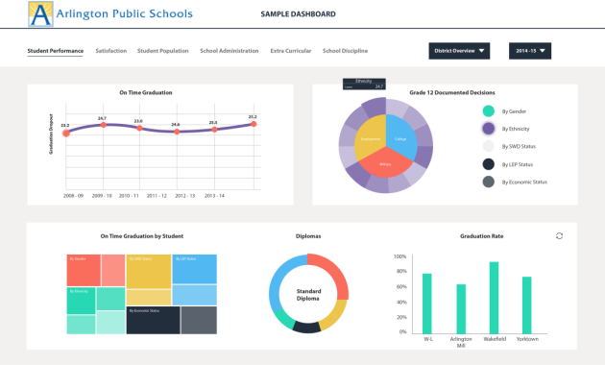Refresh the Graduation Rate chart
This screenshot has width=605, height=365.
coord(559,235)
